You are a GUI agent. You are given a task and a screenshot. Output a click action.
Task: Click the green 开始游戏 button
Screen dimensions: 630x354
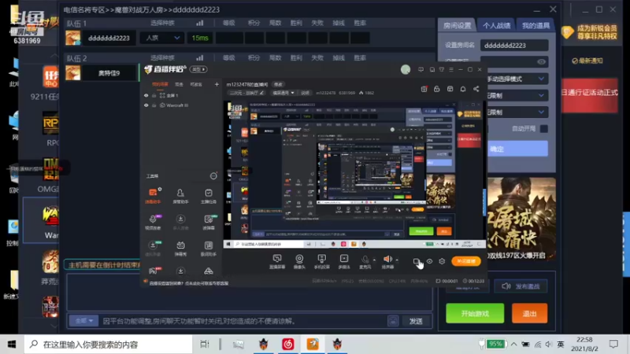(x=475, y=313)
